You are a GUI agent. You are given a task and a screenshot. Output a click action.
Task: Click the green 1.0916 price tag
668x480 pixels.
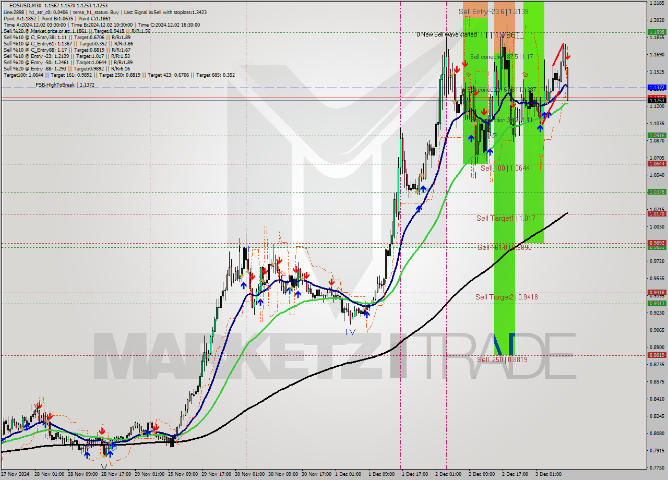point(657,135)
